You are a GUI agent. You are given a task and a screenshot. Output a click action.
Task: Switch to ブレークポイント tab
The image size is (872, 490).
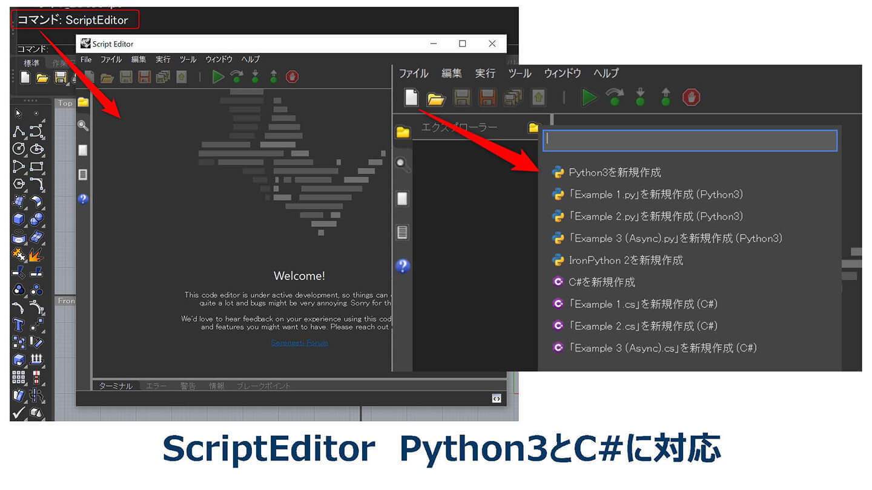(x=263, y=386)
